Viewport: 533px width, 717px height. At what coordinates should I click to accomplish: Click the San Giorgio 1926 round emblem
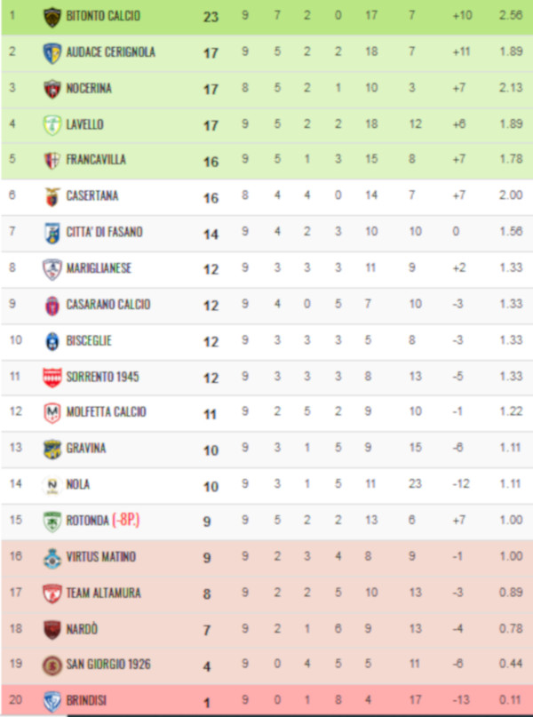[x=52, y=665]
